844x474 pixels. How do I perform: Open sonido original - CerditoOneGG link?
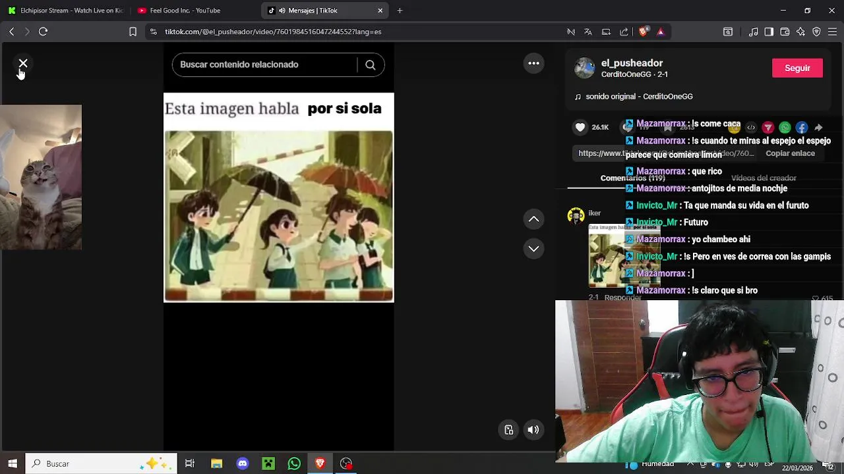639,96
